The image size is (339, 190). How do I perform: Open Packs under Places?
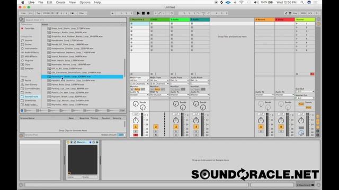[x=28, y=81]
